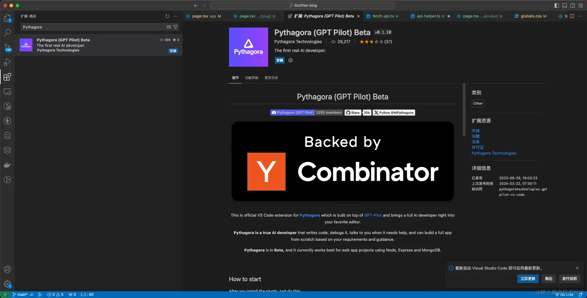Click the Pythagora Technologies publisher name in header

(298, 42)
